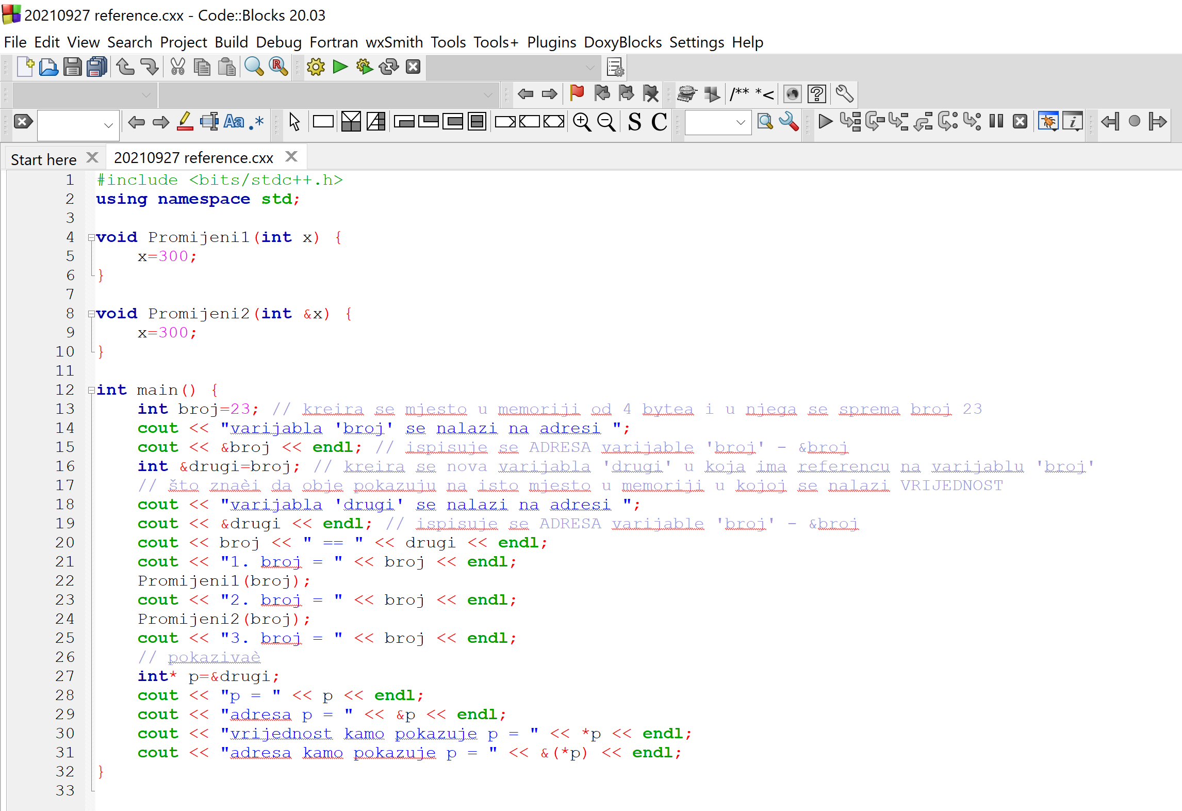Open the debugging windows bug icon
The width and height of the screenshot is (1182, 811).
tap(1048, 122)
